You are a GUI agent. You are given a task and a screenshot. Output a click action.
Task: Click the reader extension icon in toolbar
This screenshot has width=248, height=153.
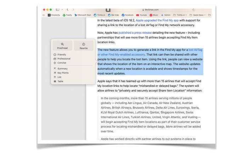tap(108, 10)
